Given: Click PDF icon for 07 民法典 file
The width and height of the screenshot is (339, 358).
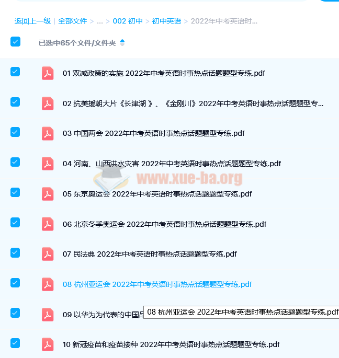Looking at the screenshot, I should click(x=48, y=255).
